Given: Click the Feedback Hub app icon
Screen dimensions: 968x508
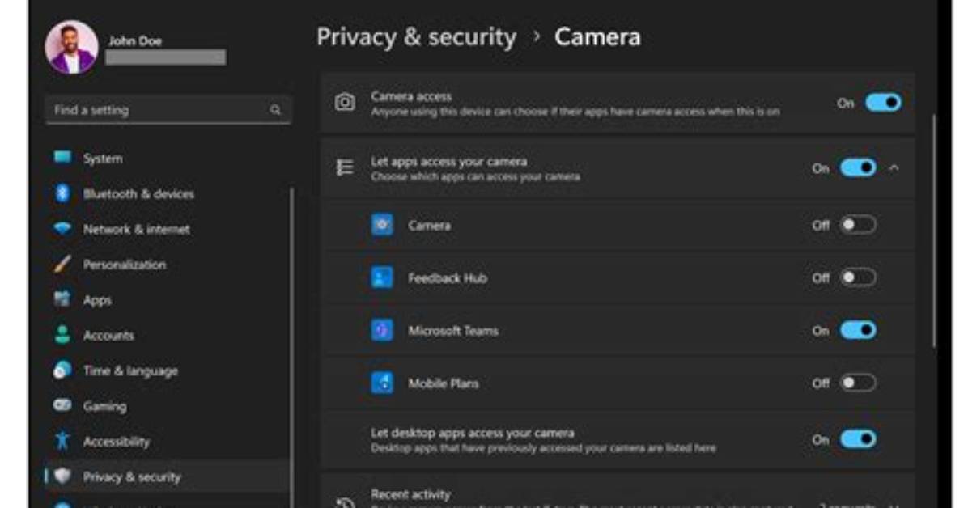Looking at the screenshot, I should point(382,277).
